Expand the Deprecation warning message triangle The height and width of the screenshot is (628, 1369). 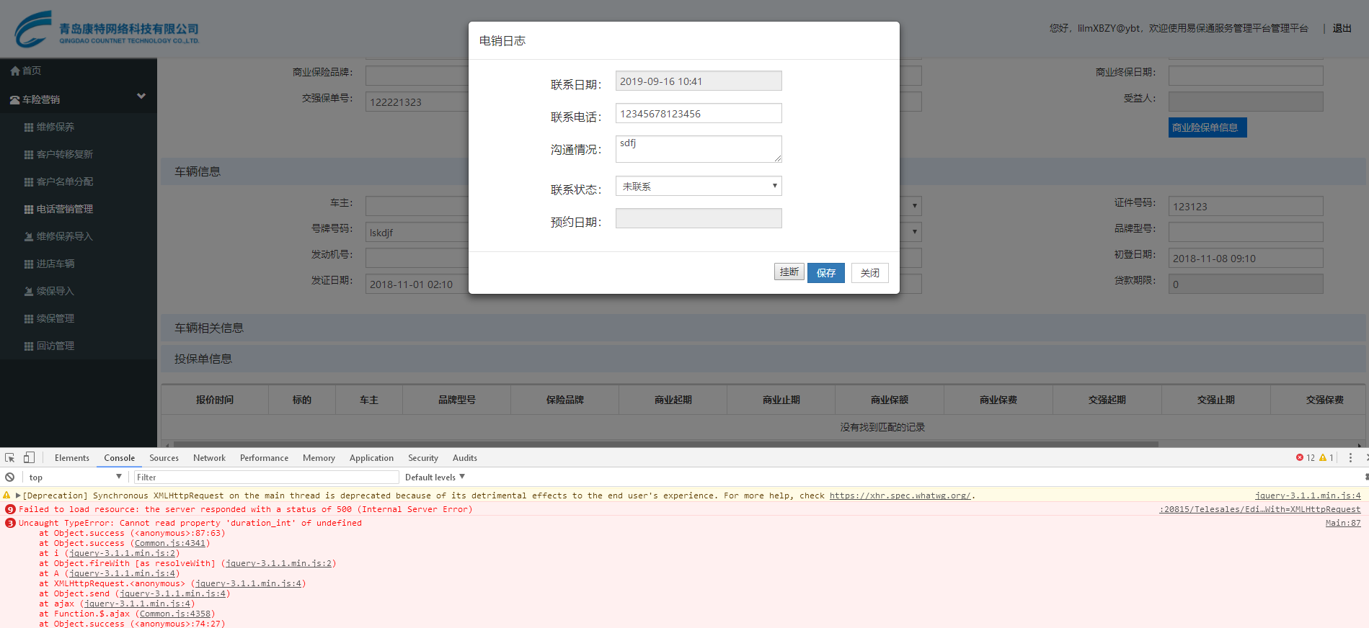coord(18,495)
